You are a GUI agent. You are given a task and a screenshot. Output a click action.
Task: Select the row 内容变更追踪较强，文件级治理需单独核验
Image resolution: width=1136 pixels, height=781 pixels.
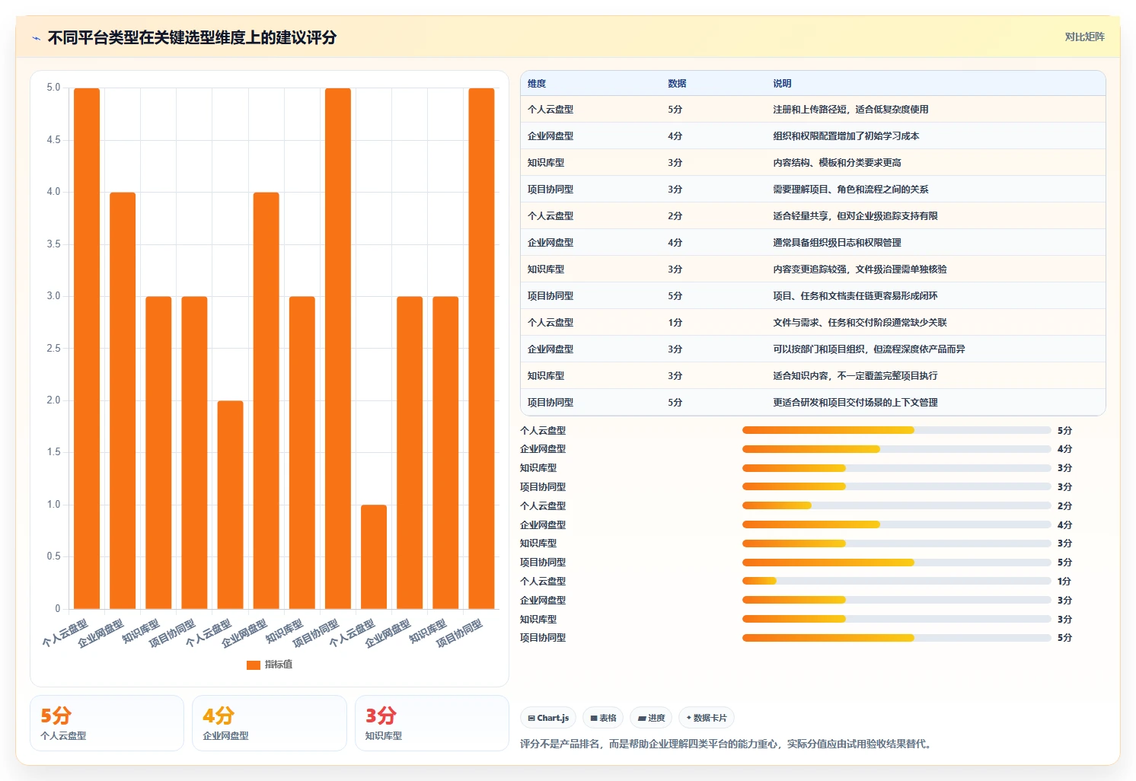pyautogui.click(x=812, y=269)
